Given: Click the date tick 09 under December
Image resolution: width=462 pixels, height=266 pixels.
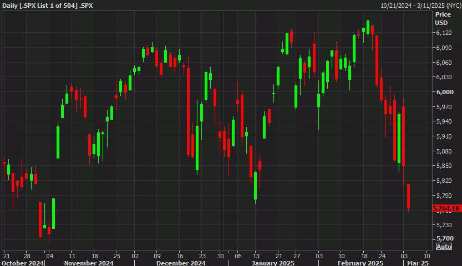Looking at the screenshot, I should click(x=157, y=255).
